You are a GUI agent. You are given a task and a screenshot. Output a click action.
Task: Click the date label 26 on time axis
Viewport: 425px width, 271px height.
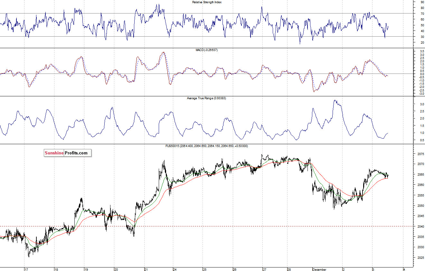[235, 269]
